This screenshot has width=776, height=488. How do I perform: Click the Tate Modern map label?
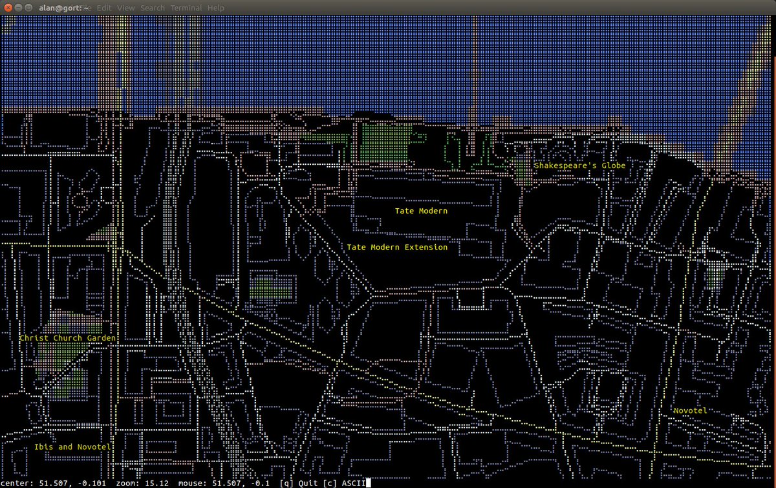pyautogui.click(x=421, y=211)
